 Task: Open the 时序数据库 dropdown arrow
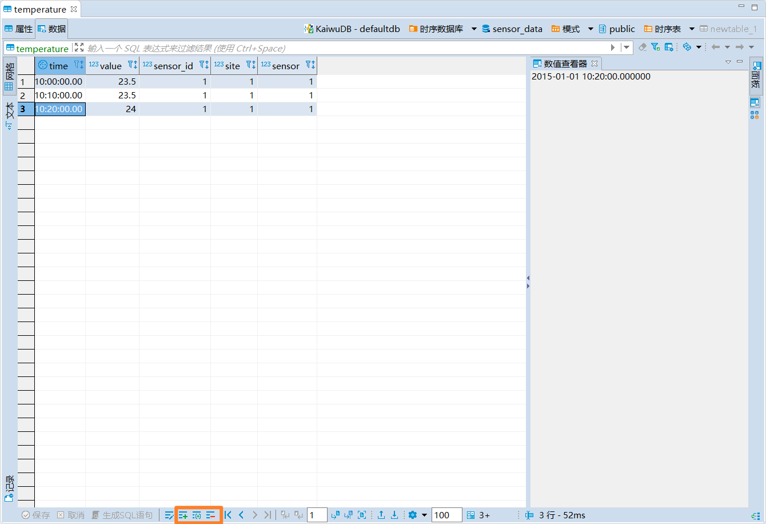(474, 29)
